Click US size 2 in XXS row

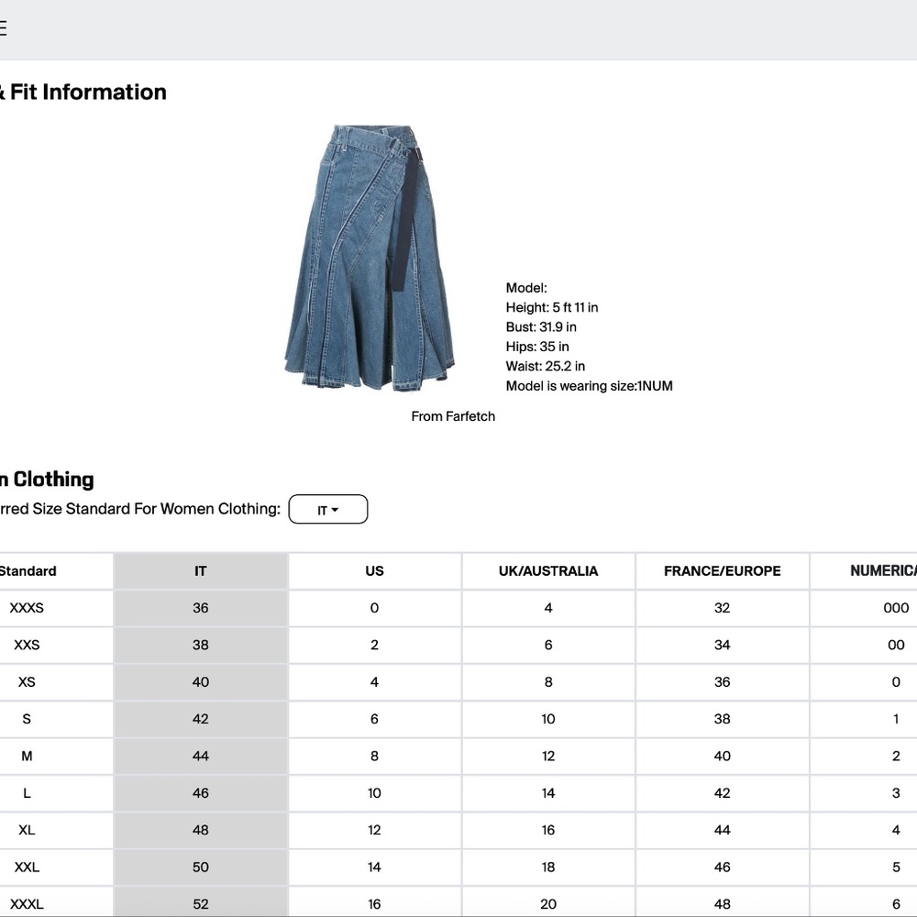pos(374,645)
